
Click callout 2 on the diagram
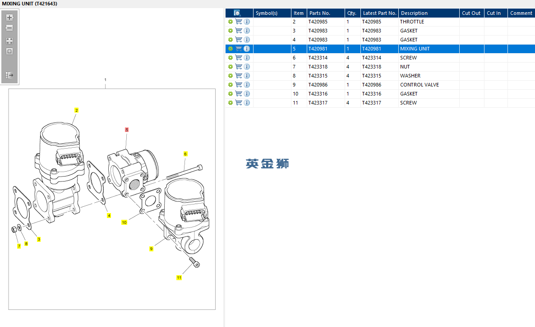pyautogui.click(x=76, y=110)
